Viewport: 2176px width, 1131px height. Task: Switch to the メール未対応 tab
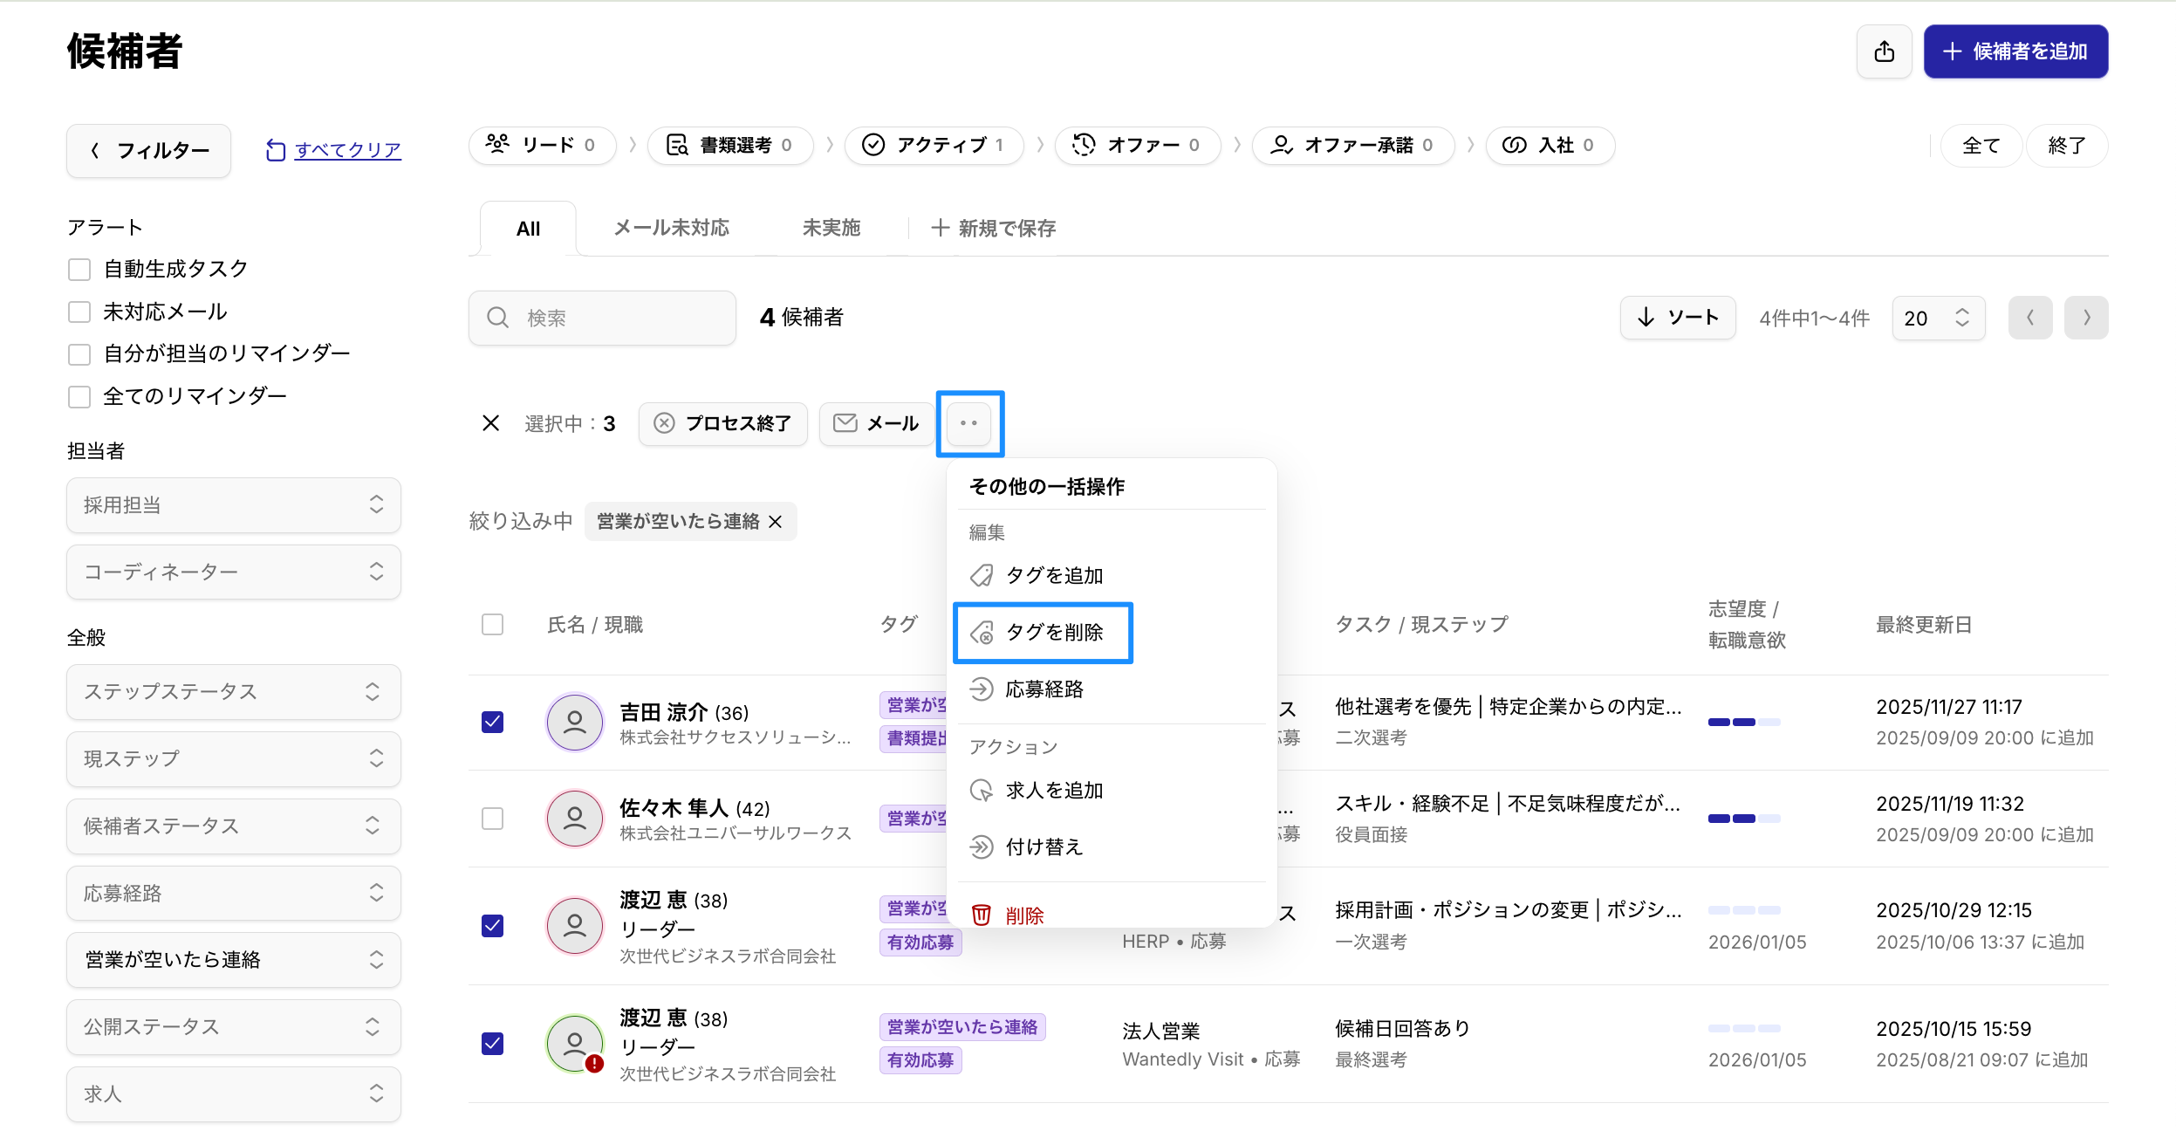[671, 229]
